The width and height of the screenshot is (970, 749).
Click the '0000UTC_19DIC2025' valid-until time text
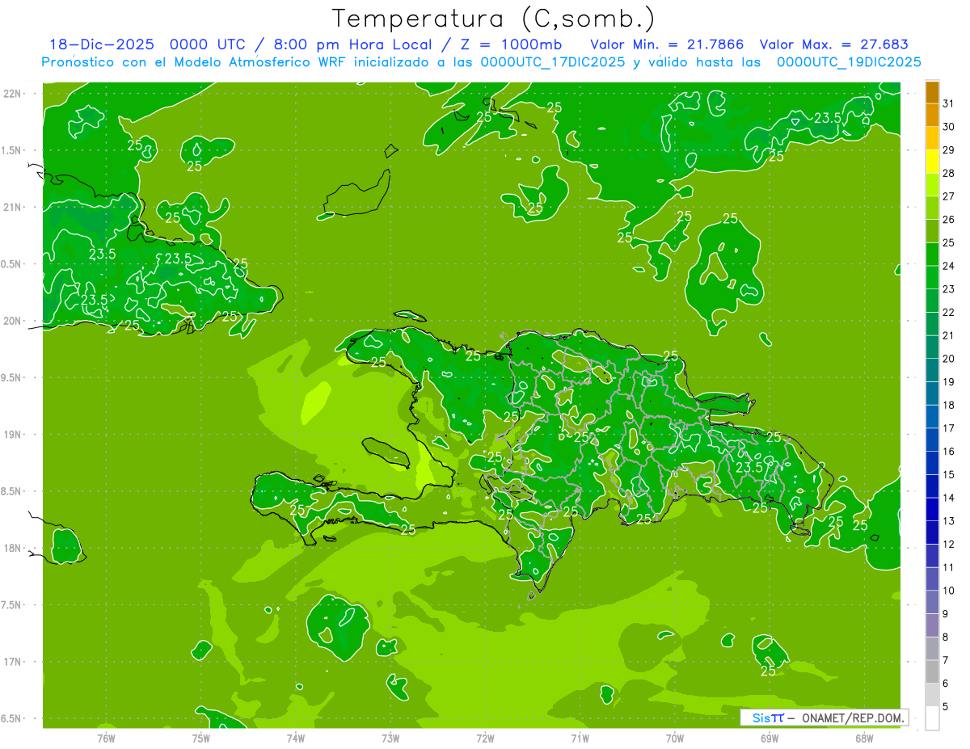point(849,62)
